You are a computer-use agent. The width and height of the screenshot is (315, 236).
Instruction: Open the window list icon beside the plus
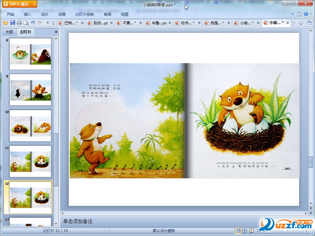[309, 23]
